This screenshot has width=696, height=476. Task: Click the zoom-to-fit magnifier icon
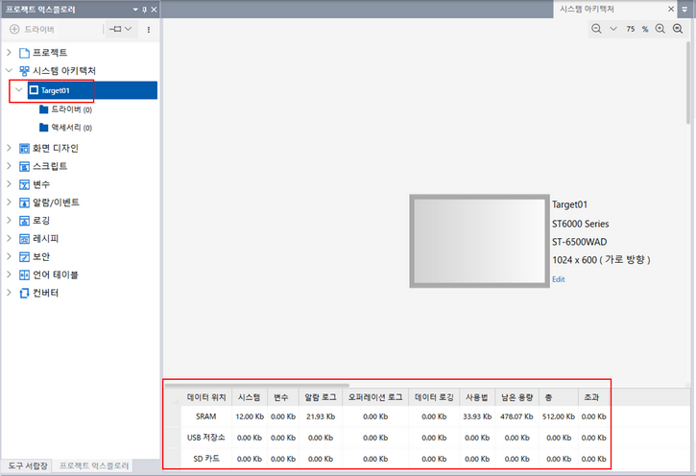click(x=678, y=30)
